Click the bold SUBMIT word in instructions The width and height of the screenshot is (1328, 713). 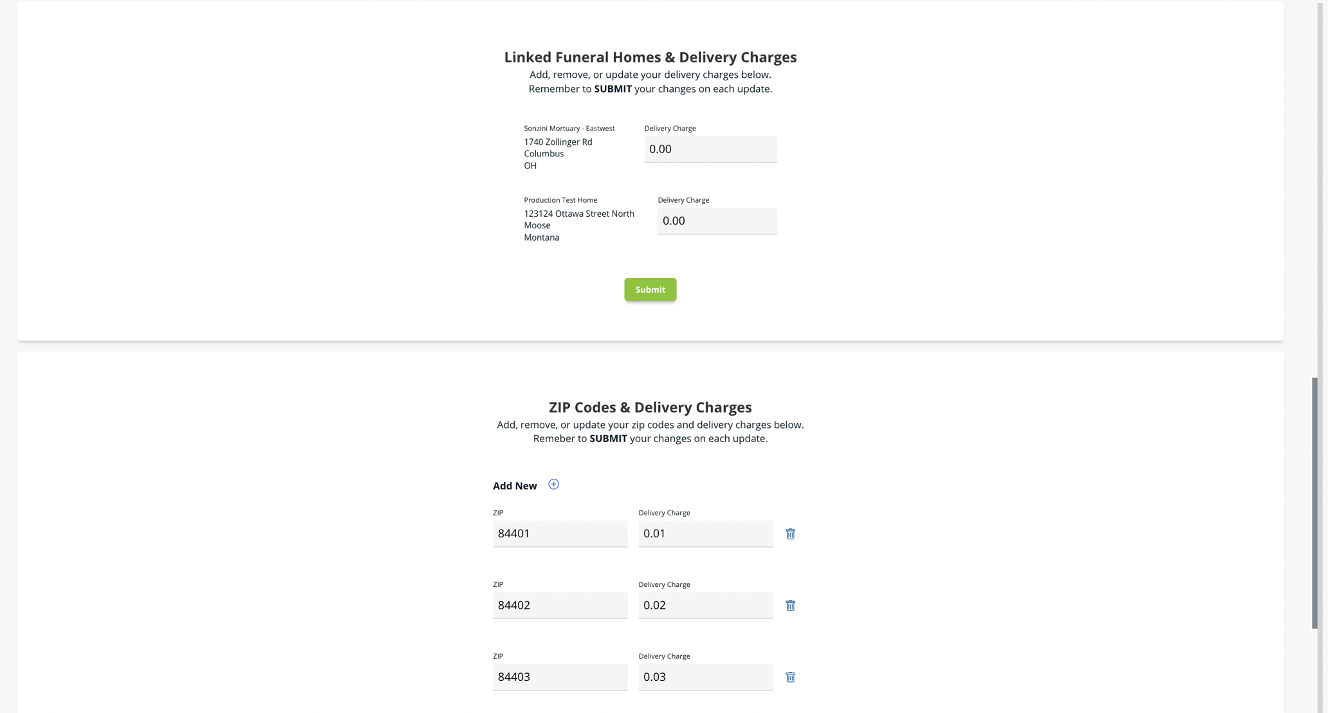[x=613, y=89]
